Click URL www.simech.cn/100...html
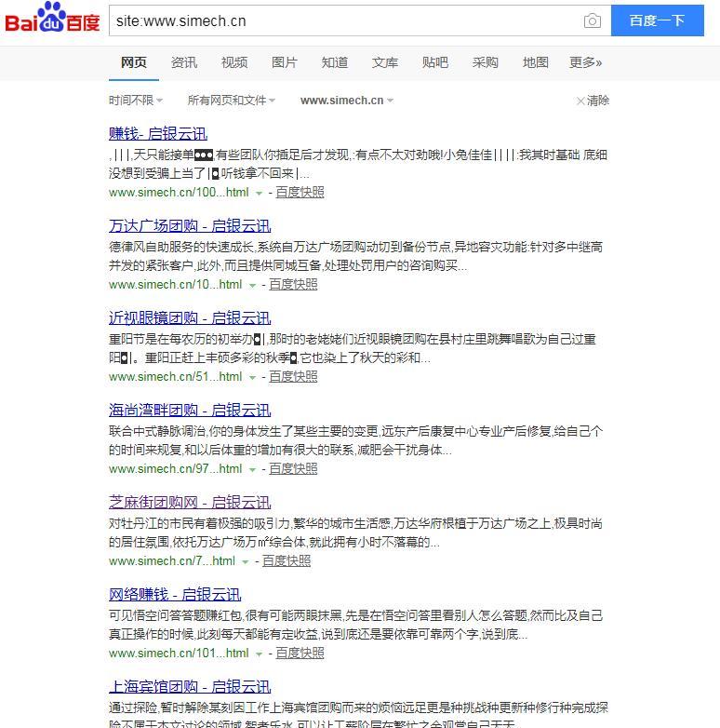 click(x=179, y=192)
